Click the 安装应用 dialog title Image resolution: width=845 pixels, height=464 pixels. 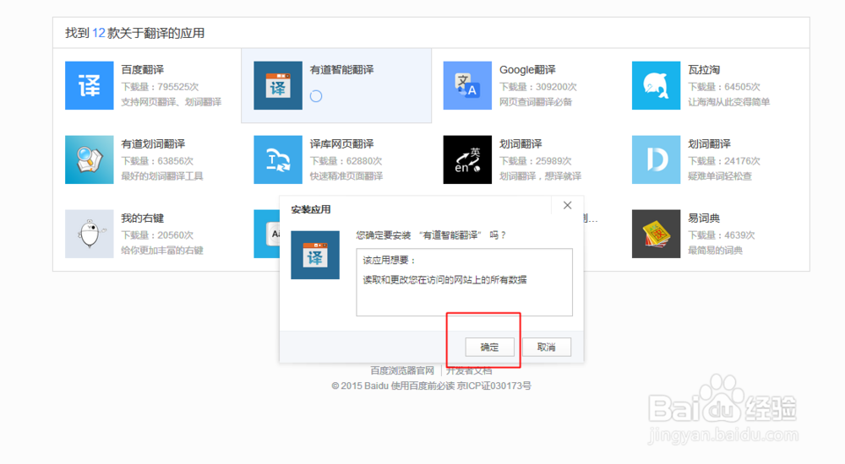311,209
